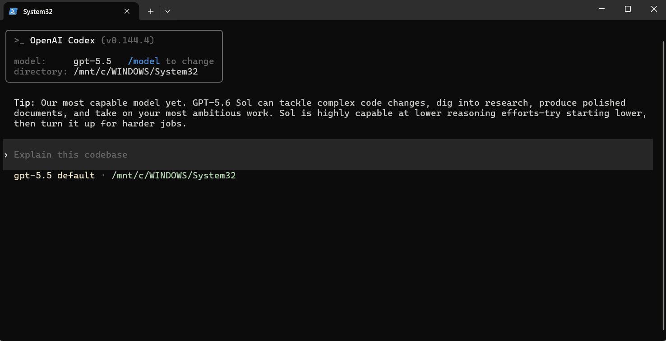
Task: Click the prompt chevron before the input
Action: pyautogui.click(x=6, y=155)
